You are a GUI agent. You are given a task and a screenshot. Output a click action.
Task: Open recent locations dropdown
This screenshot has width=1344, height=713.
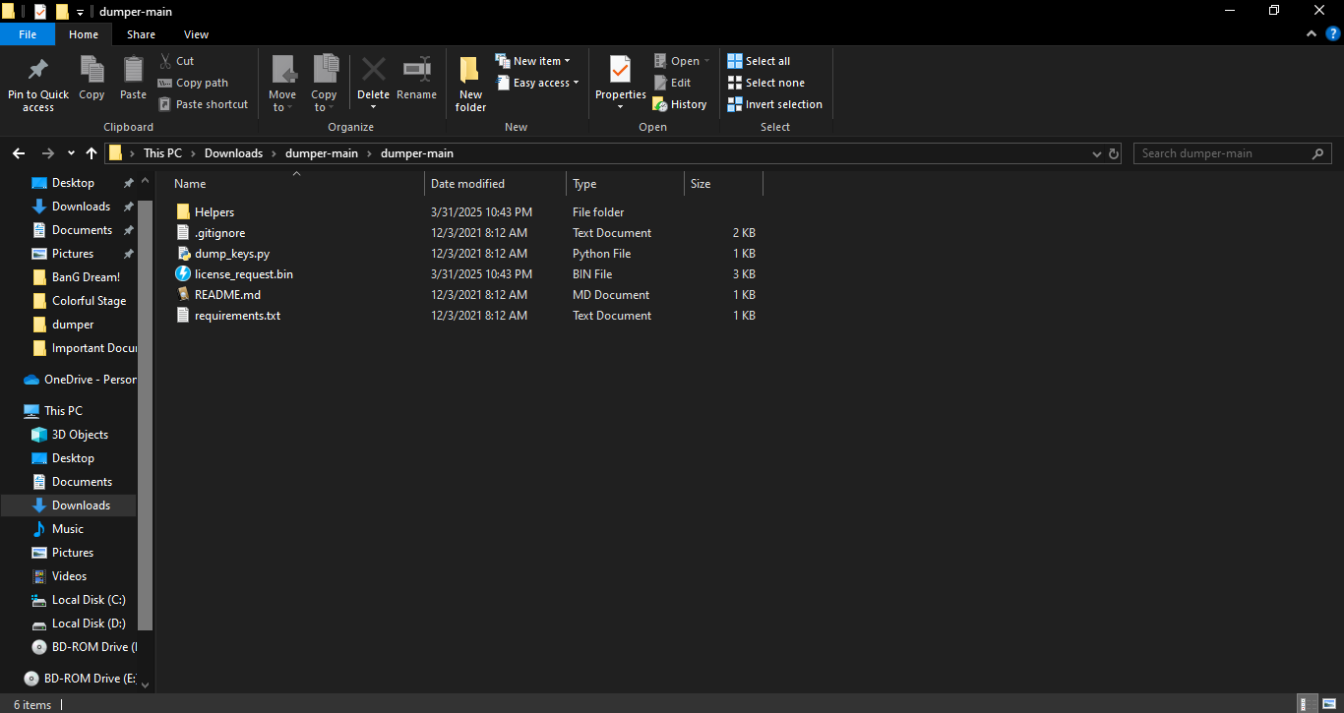point(71,153)
